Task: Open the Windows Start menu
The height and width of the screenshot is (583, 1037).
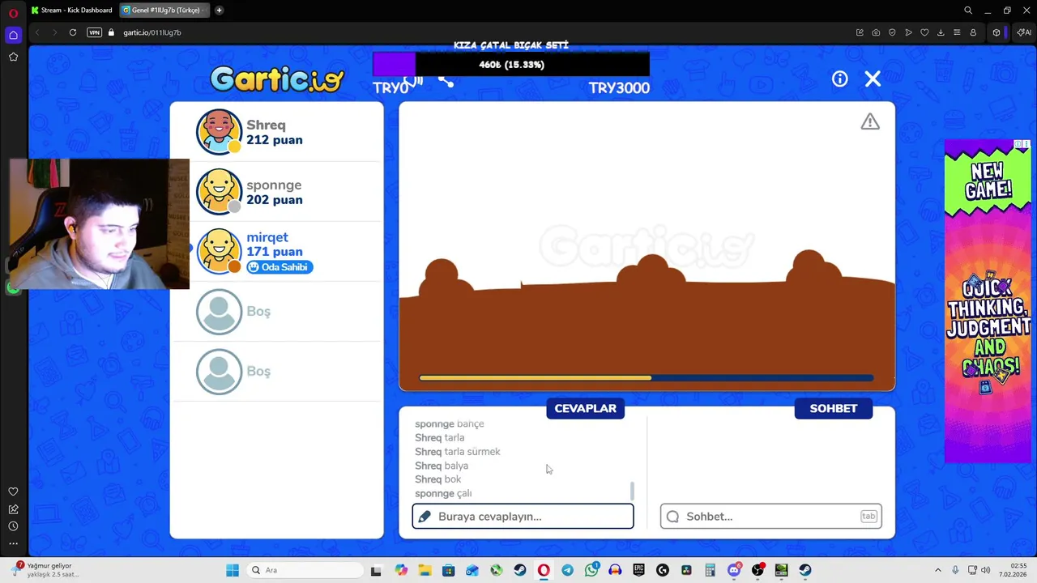Action: point(233,570)
